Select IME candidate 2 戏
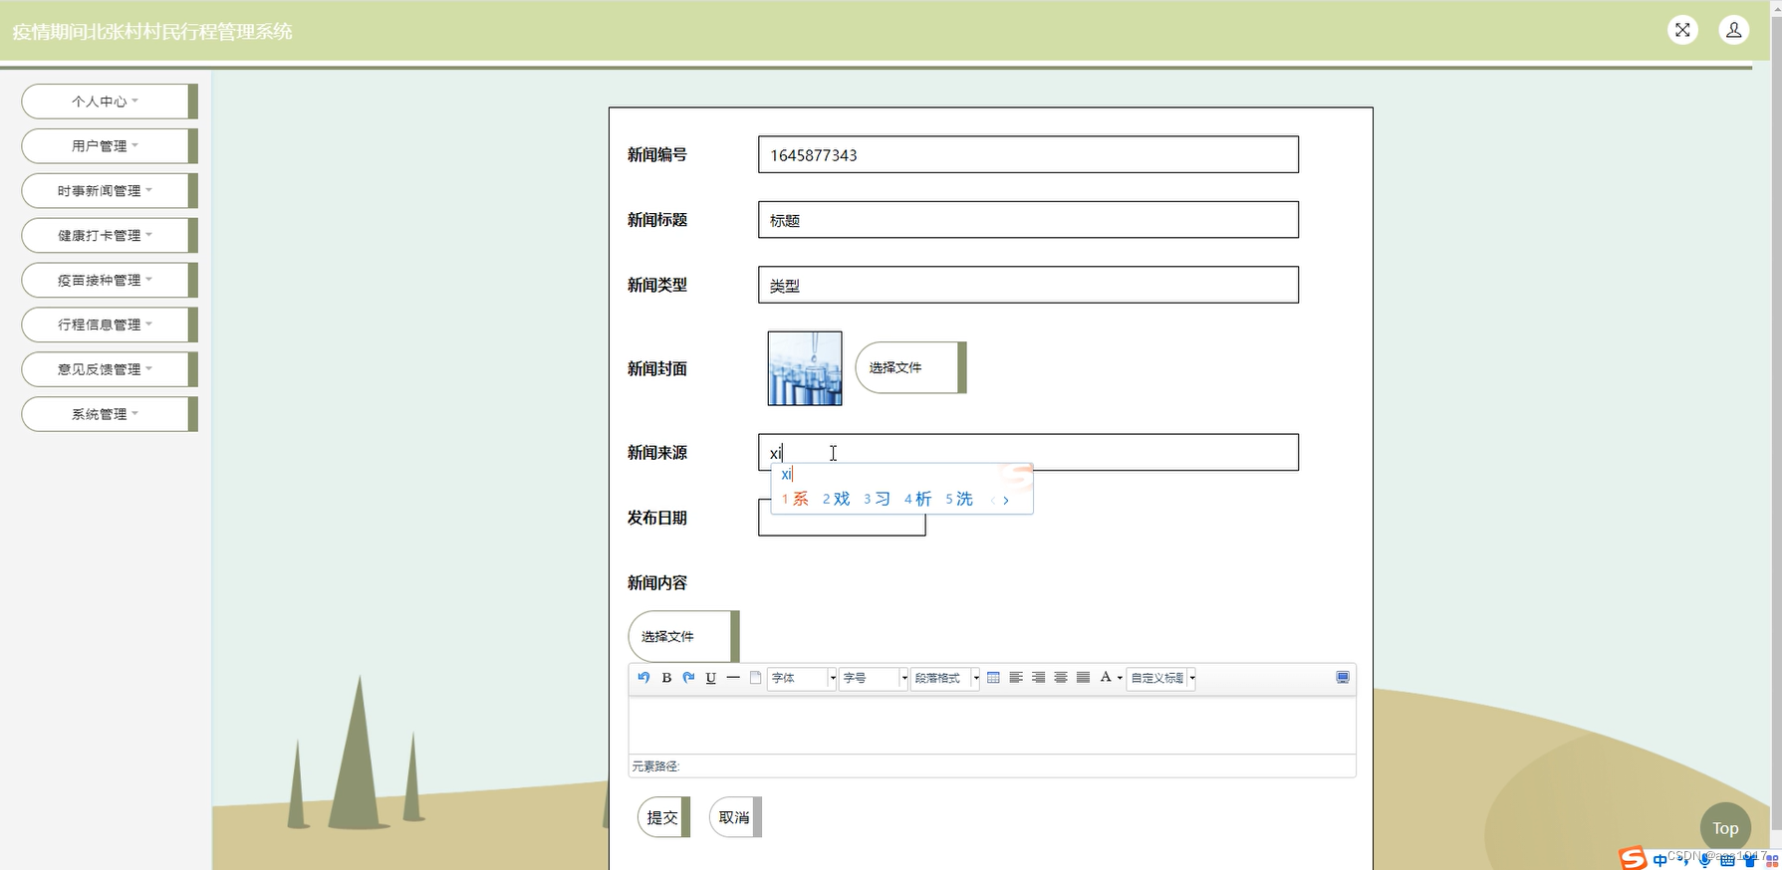1782x870 pixels. (836, 499)
